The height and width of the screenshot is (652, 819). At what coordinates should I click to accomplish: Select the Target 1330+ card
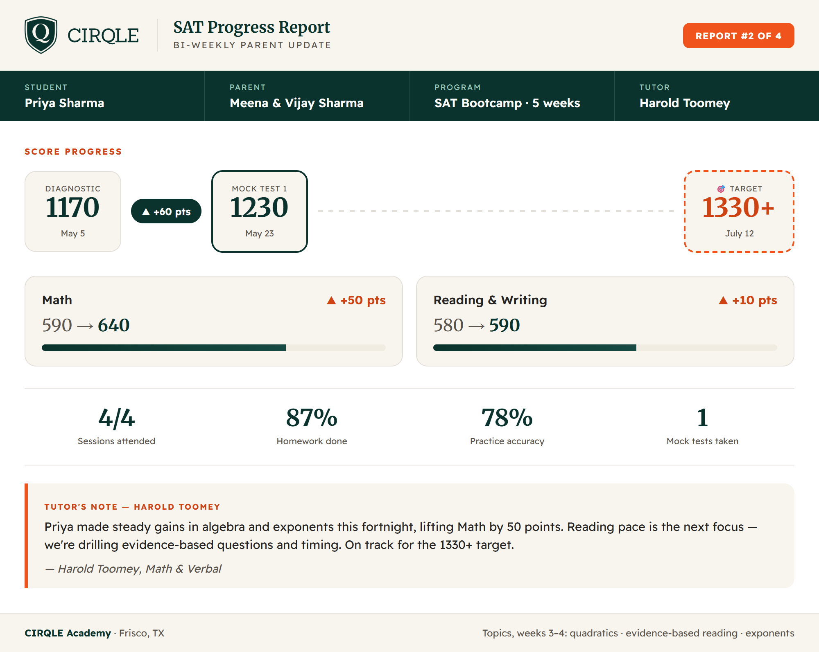[739, 211]
